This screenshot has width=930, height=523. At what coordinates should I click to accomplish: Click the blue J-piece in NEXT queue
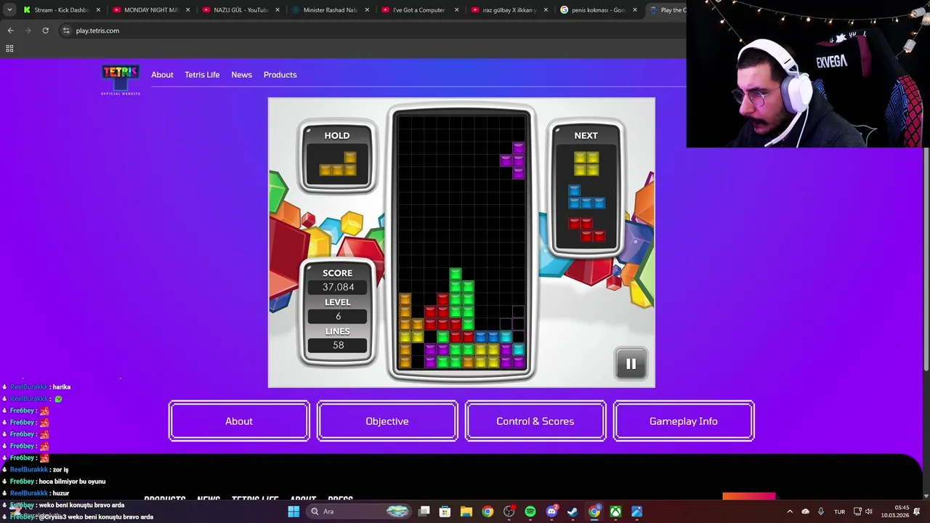click(x=586, y=197)
